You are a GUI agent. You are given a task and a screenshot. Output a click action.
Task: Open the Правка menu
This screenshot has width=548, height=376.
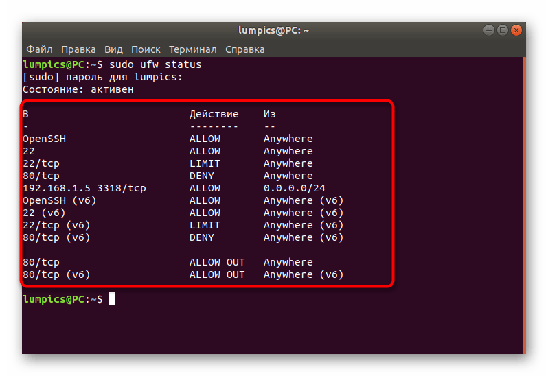tap(78, 49)
